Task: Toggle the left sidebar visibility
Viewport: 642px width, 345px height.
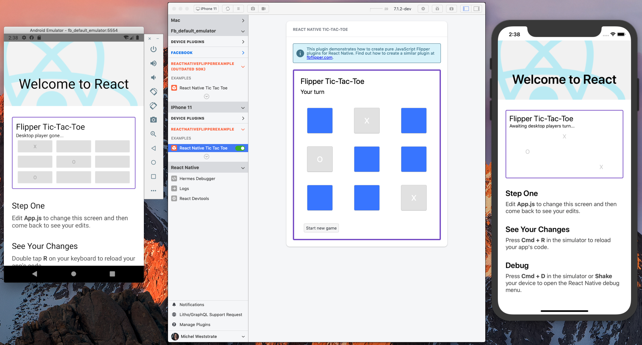Action: [466, 9]
